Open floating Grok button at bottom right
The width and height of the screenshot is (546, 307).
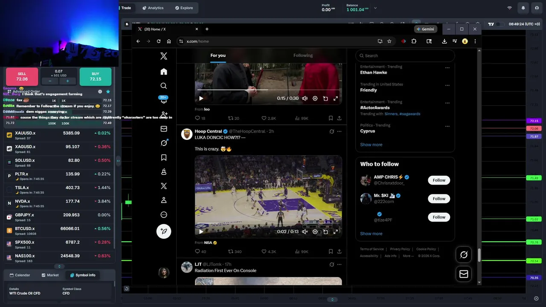point(464,255)
